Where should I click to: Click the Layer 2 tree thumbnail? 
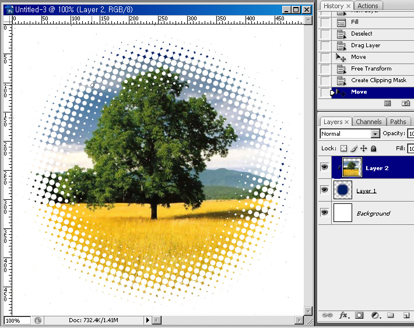point(352,167)
